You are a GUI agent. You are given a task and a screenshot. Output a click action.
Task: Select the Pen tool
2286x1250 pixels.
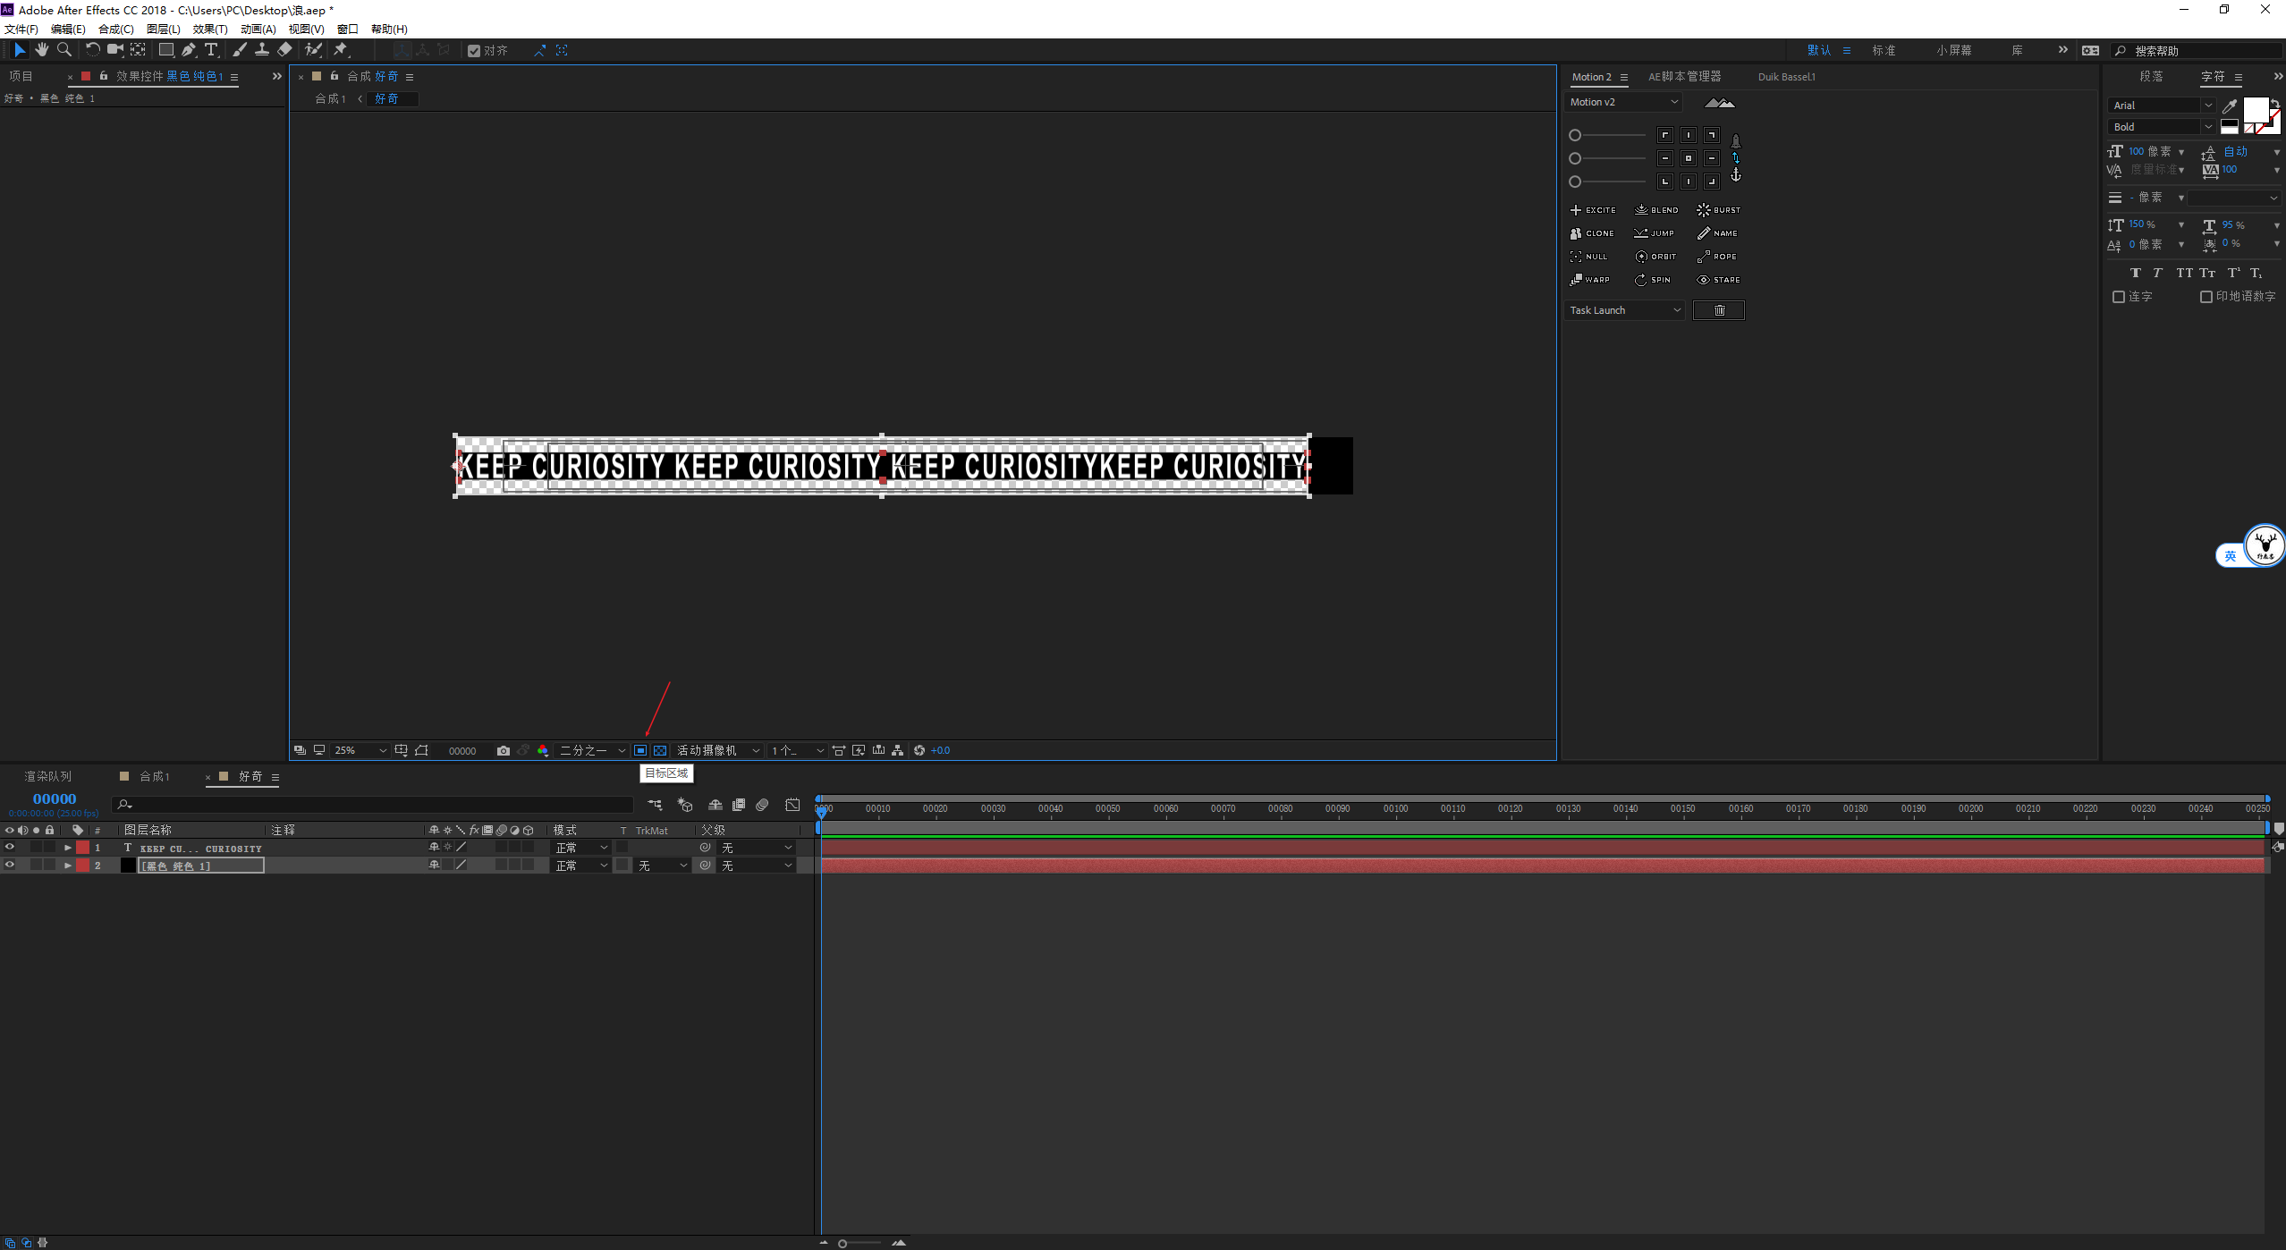(x=188, y=50)
